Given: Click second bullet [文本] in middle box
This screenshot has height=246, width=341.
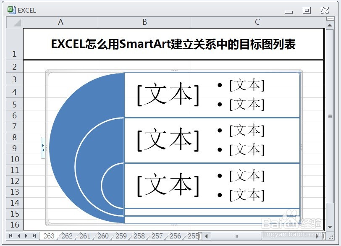Looking at the screenshot, I should click(x=247, y=149).
